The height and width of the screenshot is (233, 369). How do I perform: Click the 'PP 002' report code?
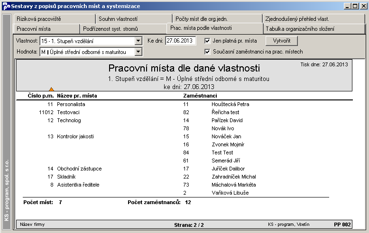342,224
